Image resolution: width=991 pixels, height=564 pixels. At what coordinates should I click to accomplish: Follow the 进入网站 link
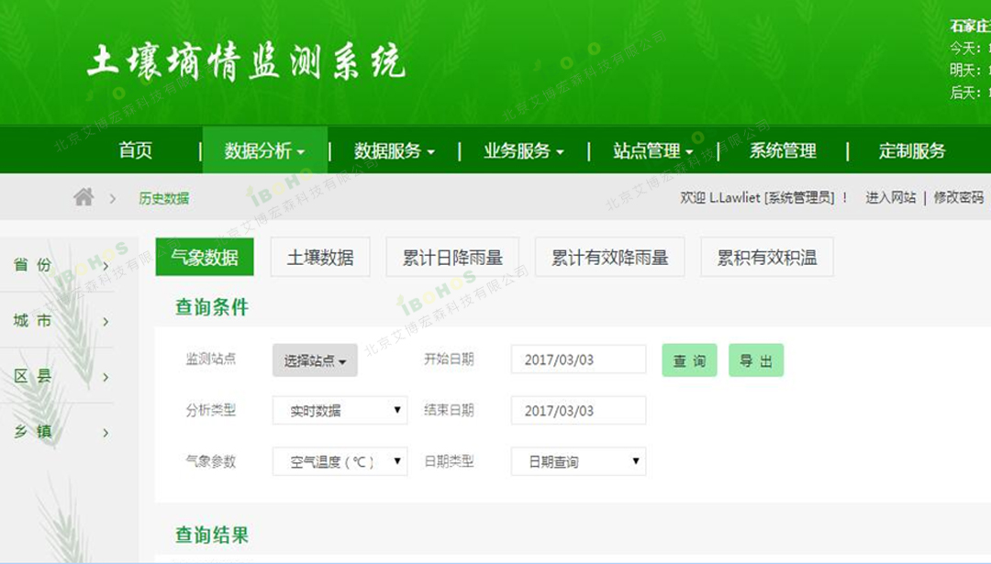coord(890,197)
